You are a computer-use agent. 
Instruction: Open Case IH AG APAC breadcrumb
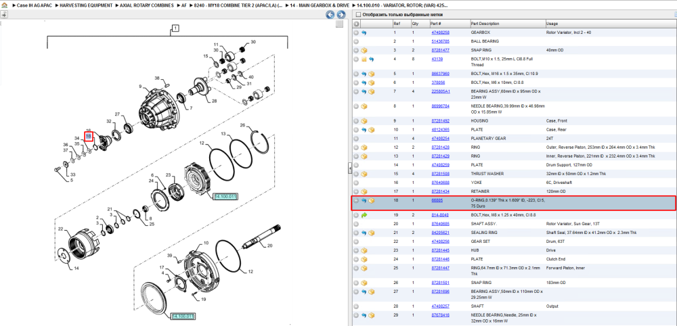36,5
